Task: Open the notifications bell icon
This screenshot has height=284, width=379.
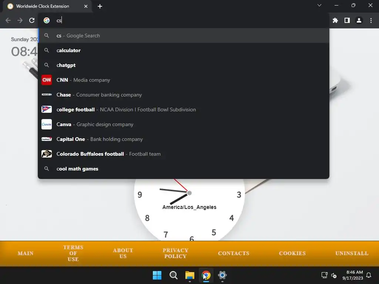Action: click(369, 275)
